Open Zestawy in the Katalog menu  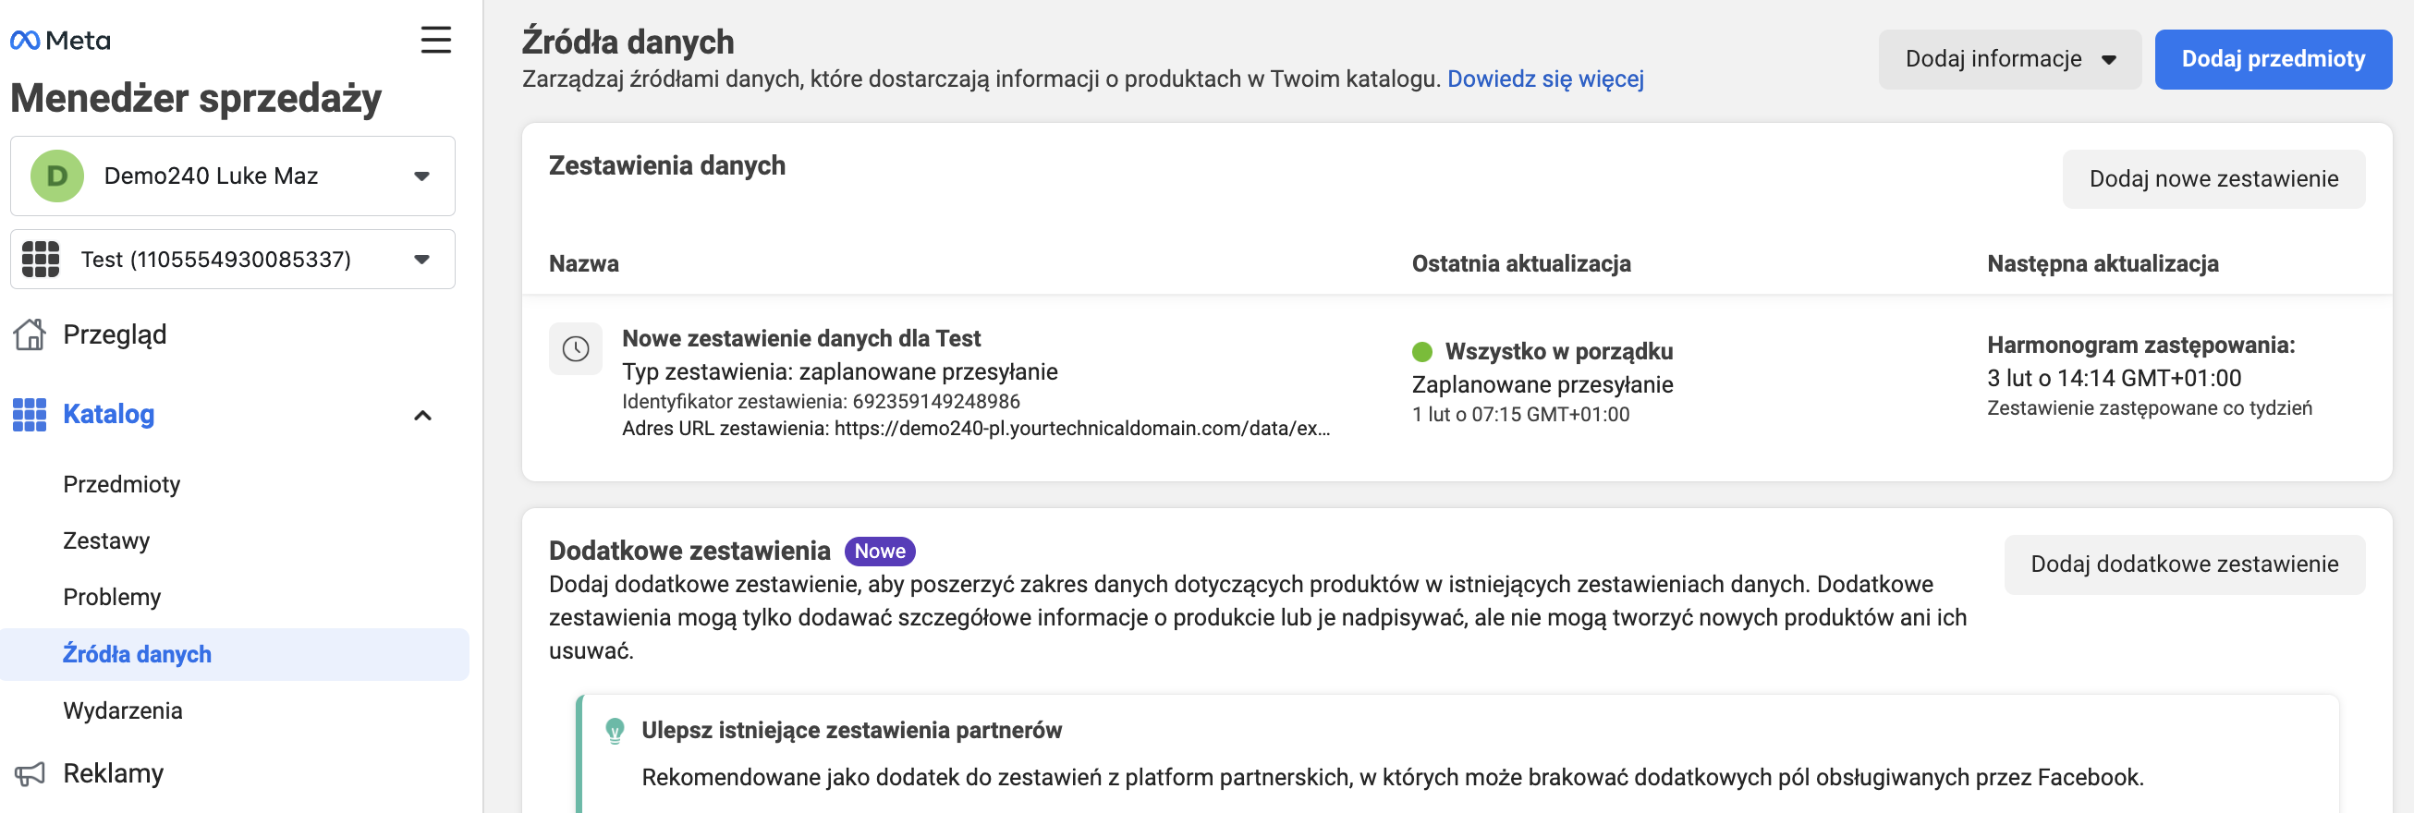(x=107, y=540)
